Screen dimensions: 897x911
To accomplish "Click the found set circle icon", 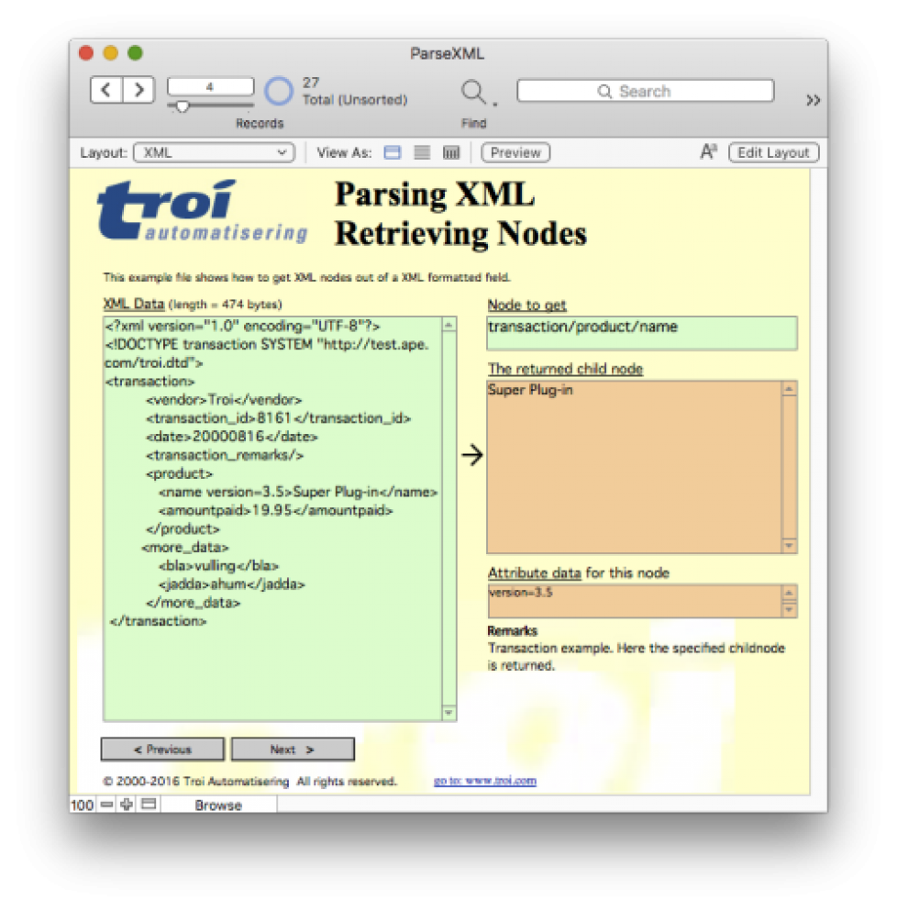I will 279,91.
